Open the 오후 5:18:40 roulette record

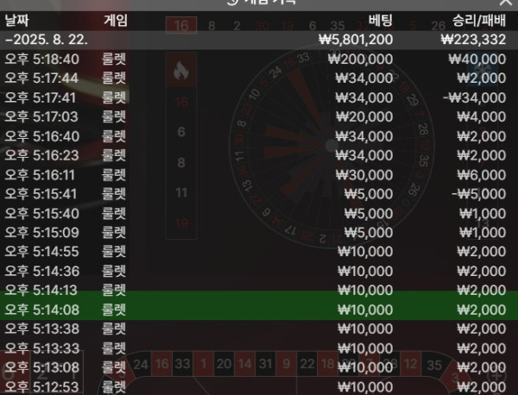259,60
